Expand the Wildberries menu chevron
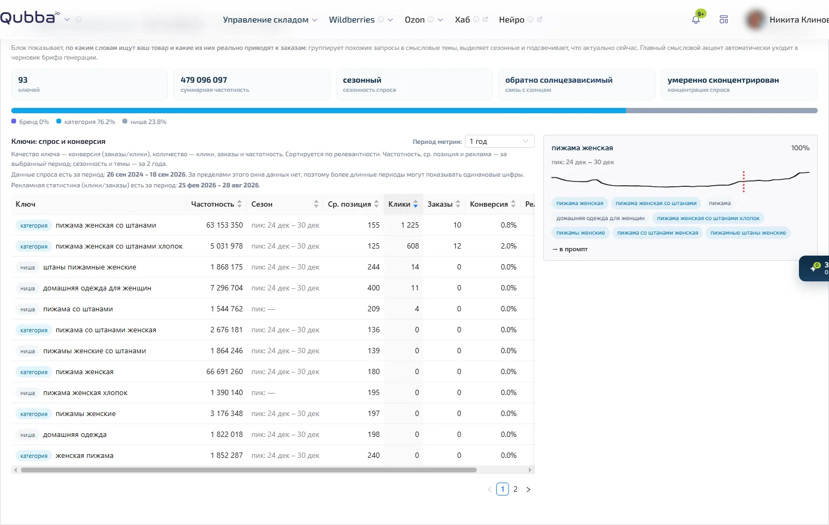 (390, 20)
